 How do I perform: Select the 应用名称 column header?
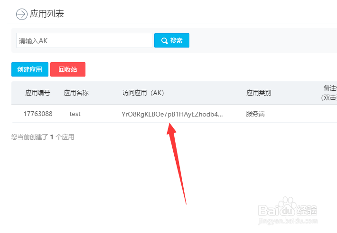click(76, 93)
